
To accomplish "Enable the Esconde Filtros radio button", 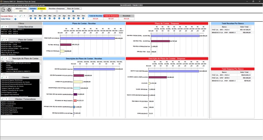I will (x=15, y=16).
